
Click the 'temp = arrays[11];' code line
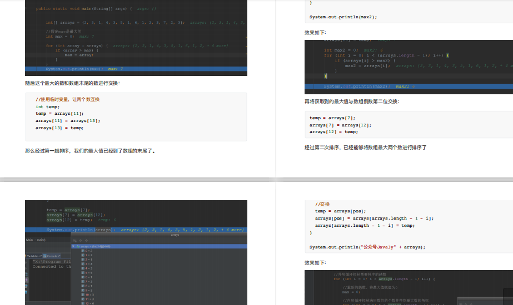59,114
